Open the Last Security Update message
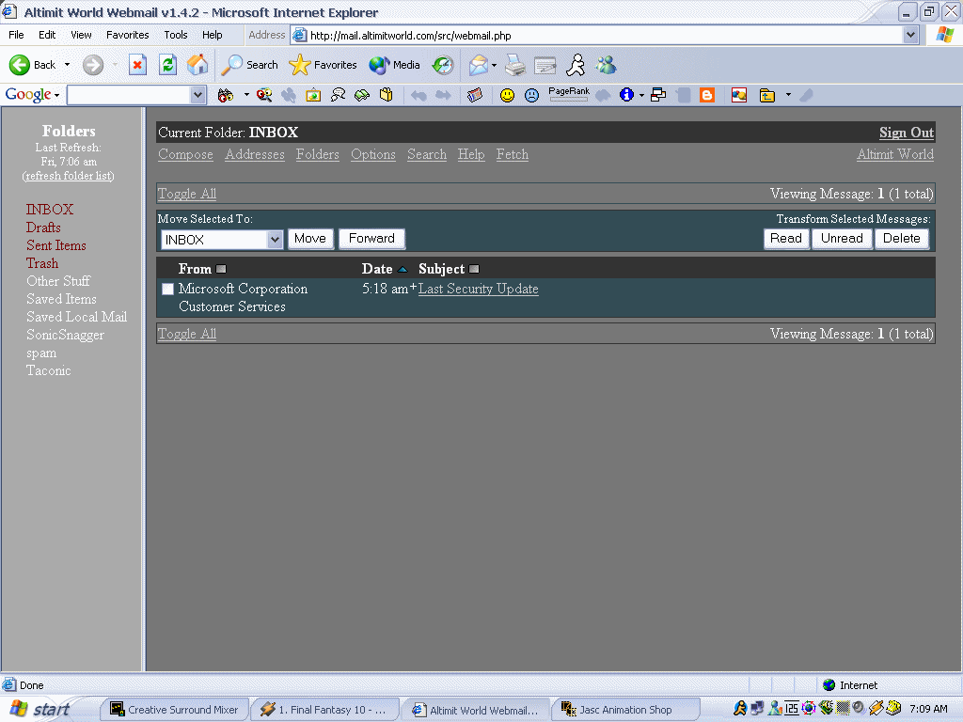 (x=478, y=289)
